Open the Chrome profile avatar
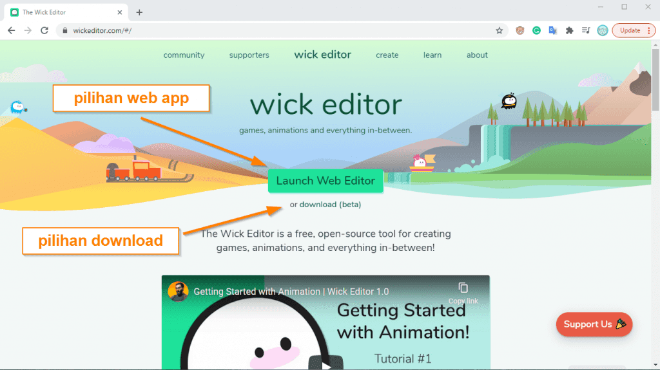Viewport: 660px width, 370px height. pyautogui.click(x=603, y=30)
